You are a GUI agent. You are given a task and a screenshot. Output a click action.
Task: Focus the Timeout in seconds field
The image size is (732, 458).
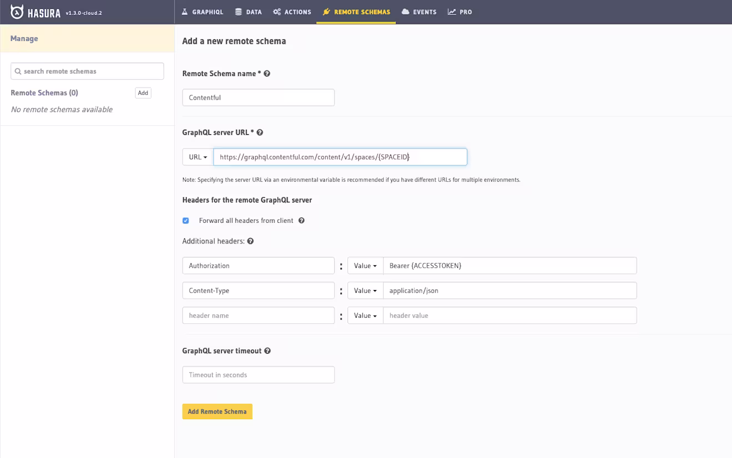[258, 375]
